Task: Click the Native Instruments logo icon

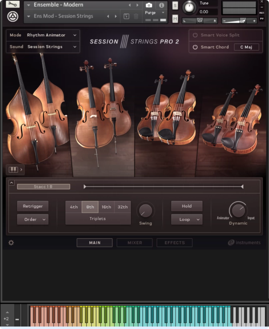Action: (x=13, y=16)
